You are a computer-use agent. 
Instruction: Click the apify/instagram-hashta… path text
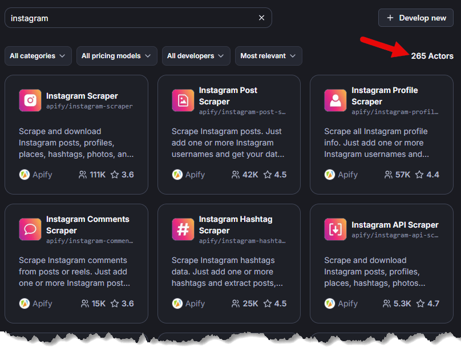point(242,241)
